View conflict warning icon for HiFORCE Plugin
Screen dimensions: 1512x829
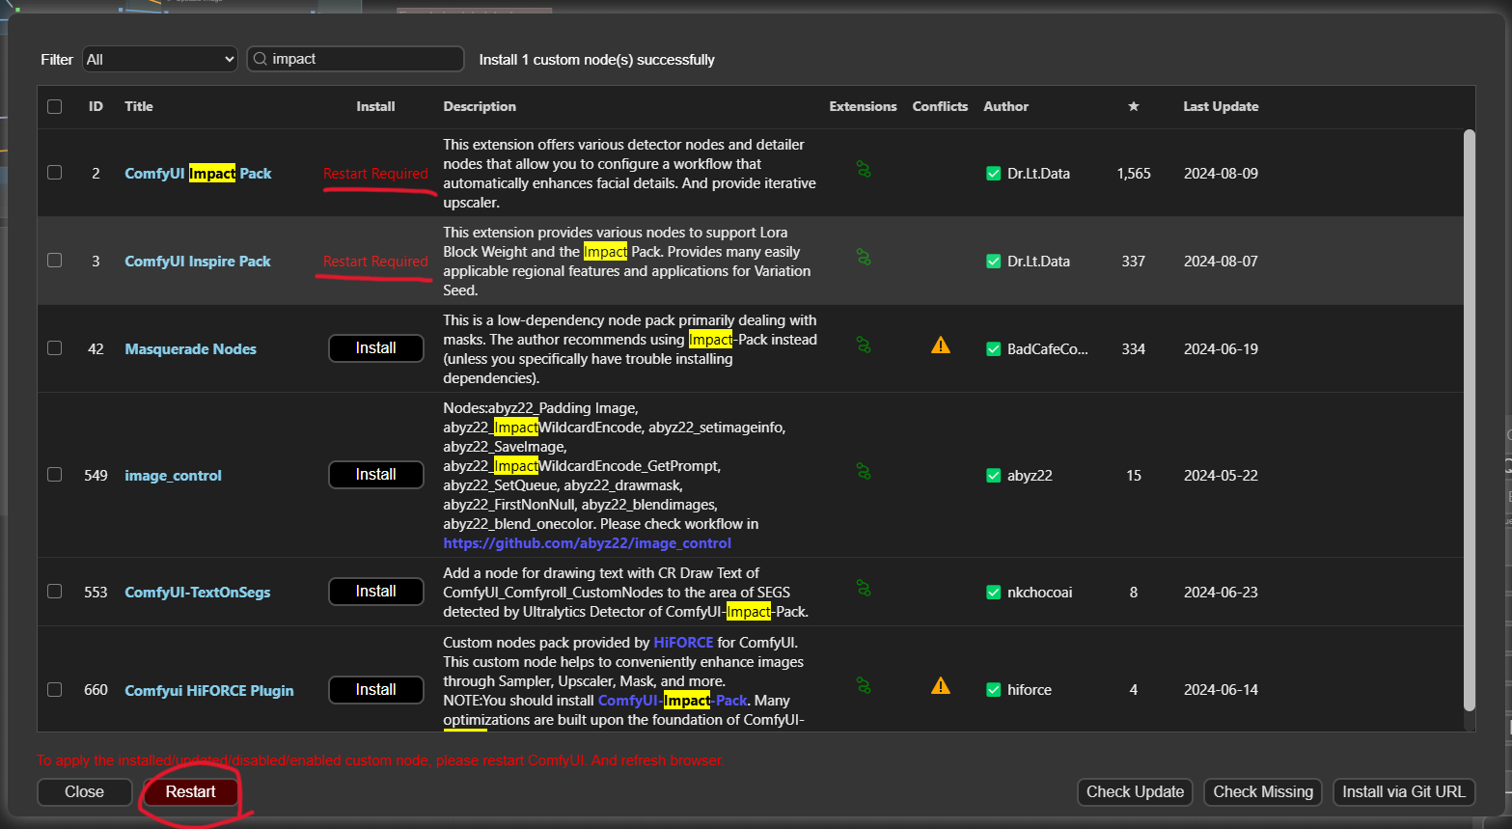point(941,686)
